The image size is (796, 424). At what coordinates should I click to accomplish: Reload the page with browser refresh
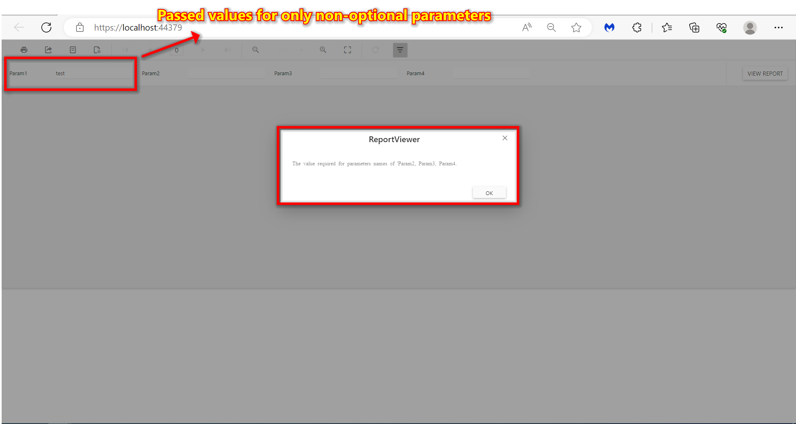[x=46, y=27]
